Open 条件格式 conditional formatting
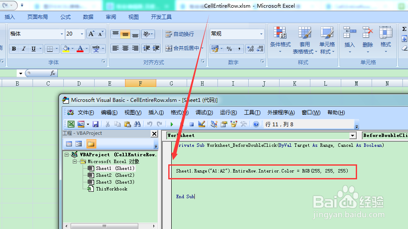Image resolution: width=408 pixels, height=229 pixels. tap(280, 40)
